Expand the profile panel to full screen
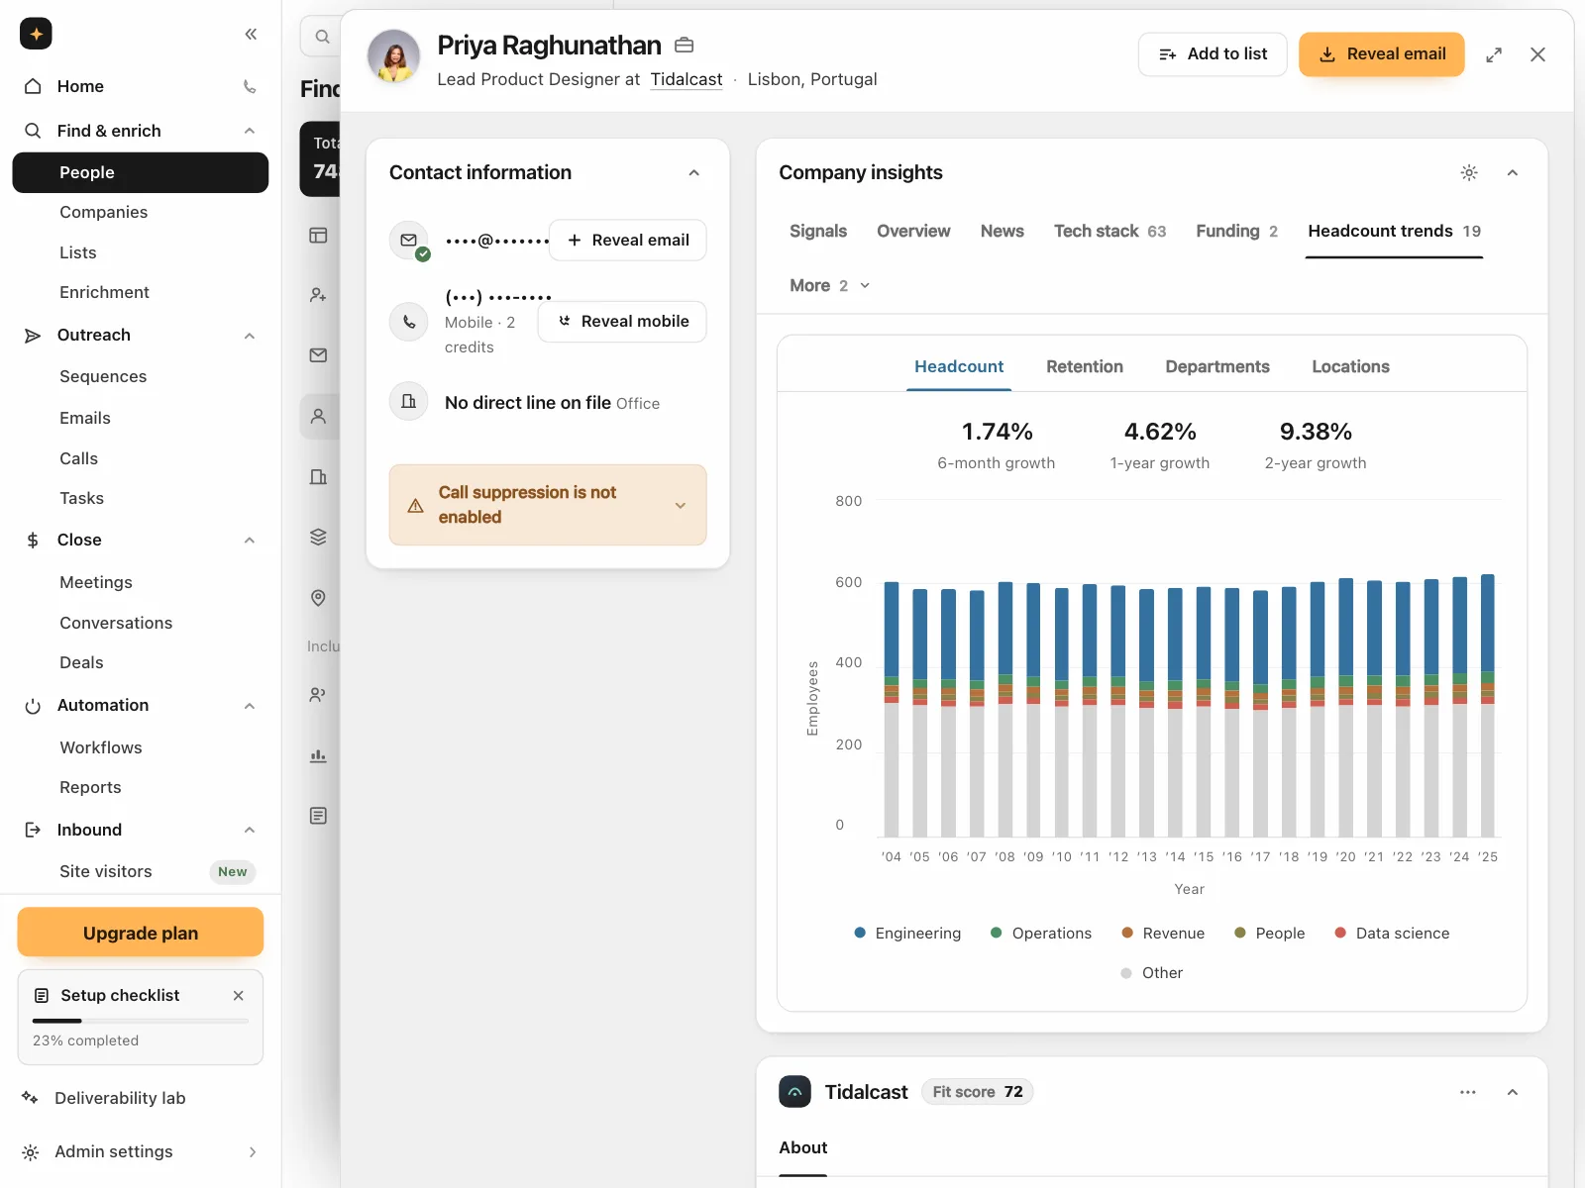The width and height of the screenshot is (1585, 1188). point(1494,54)
